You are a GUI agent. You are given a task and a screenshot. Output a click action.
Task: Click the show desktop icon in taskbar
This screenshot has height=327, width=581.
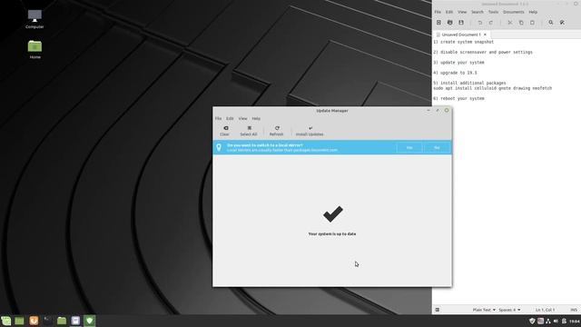(19, 321)
